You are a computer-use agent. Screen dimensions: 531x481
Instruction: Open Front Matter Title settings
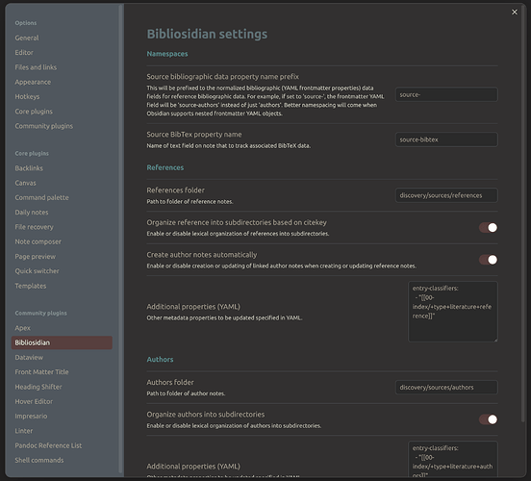pyautogui.click(x=41, y=372)
